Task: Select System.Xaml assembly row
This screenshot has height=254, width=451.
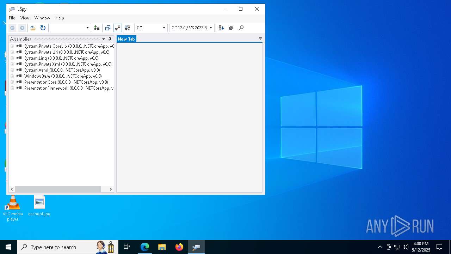Action: click(58, 70)
